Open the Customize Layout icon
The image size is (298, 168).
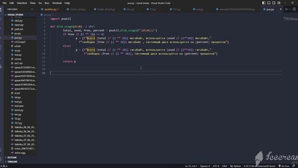pos(279,3)
